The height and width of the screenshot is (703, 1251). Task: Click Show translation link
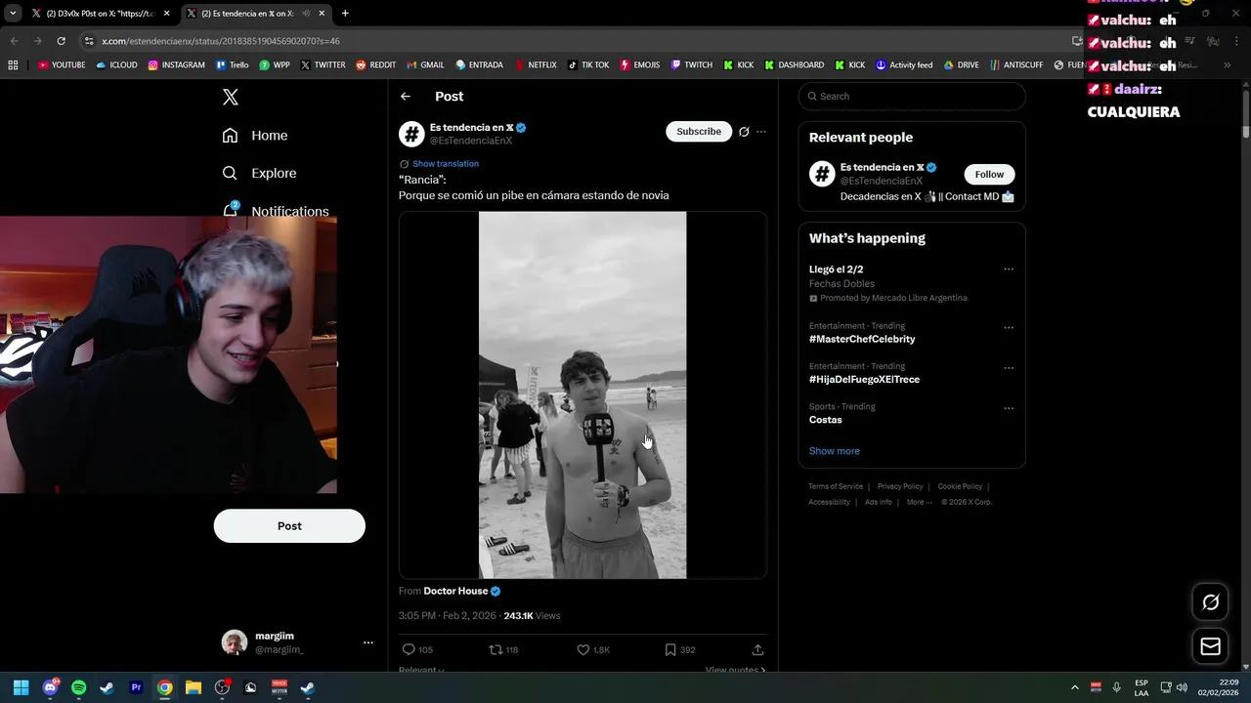point(446,164)
